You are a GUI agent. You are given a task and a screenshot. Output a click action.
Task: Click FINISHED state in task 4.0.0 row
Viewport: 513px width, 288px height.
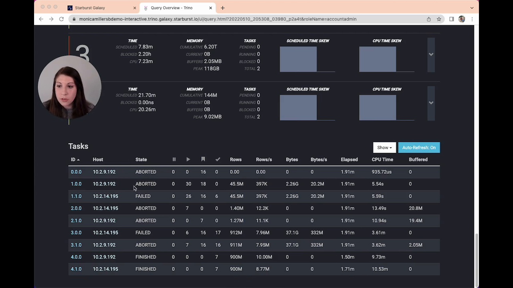[145, 257]
